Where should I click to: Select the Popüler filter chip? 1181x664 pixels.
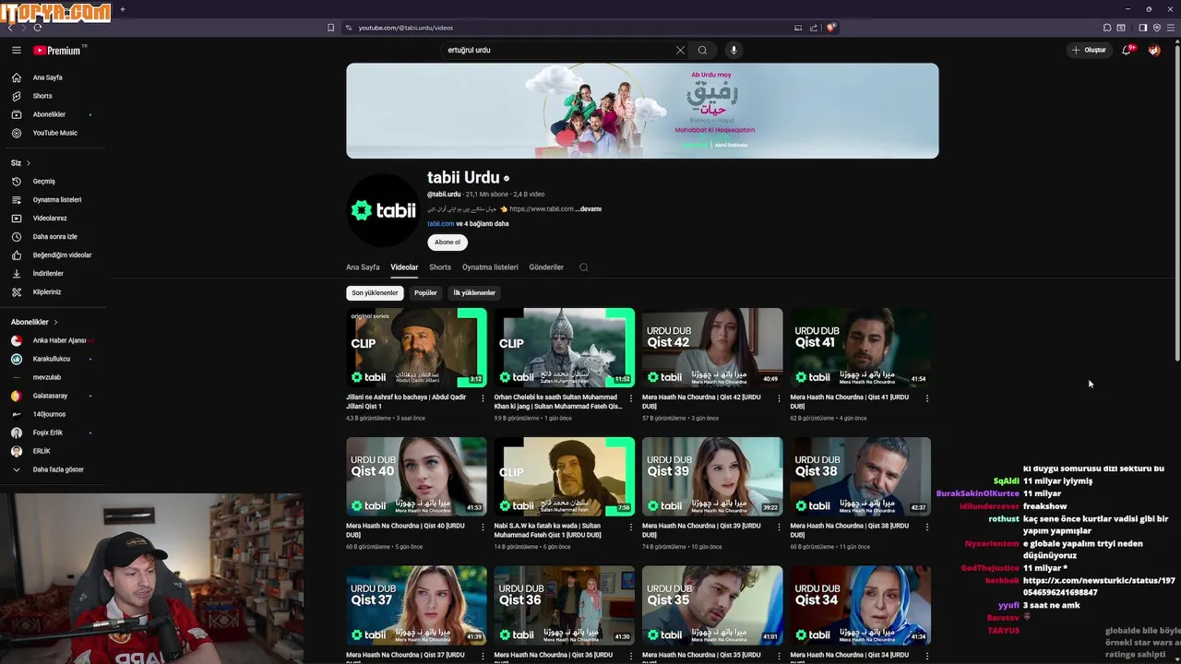pyautogui.click(x=425, y=293)
